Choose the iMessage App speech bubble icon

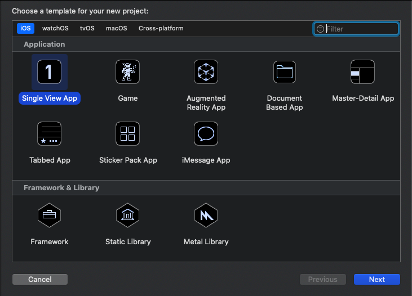(206, 133)
